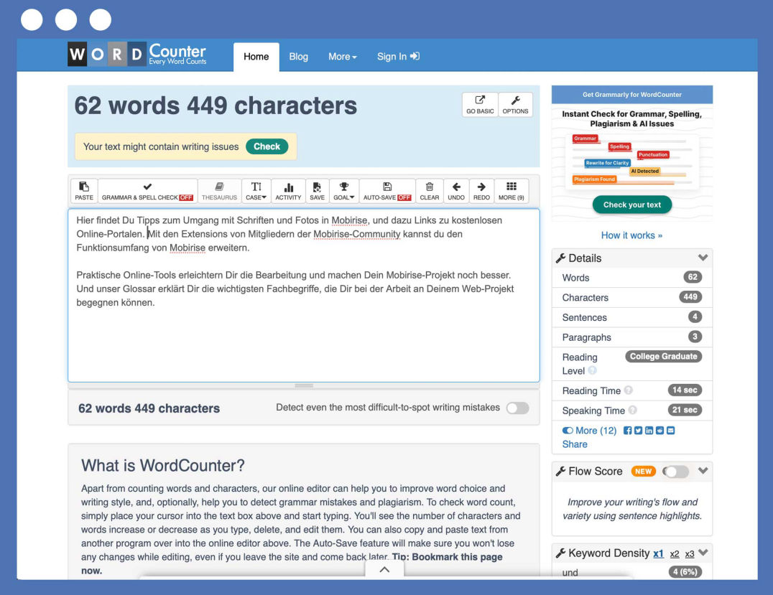
Task: Click the Check your text button
Action: point(632,205)
